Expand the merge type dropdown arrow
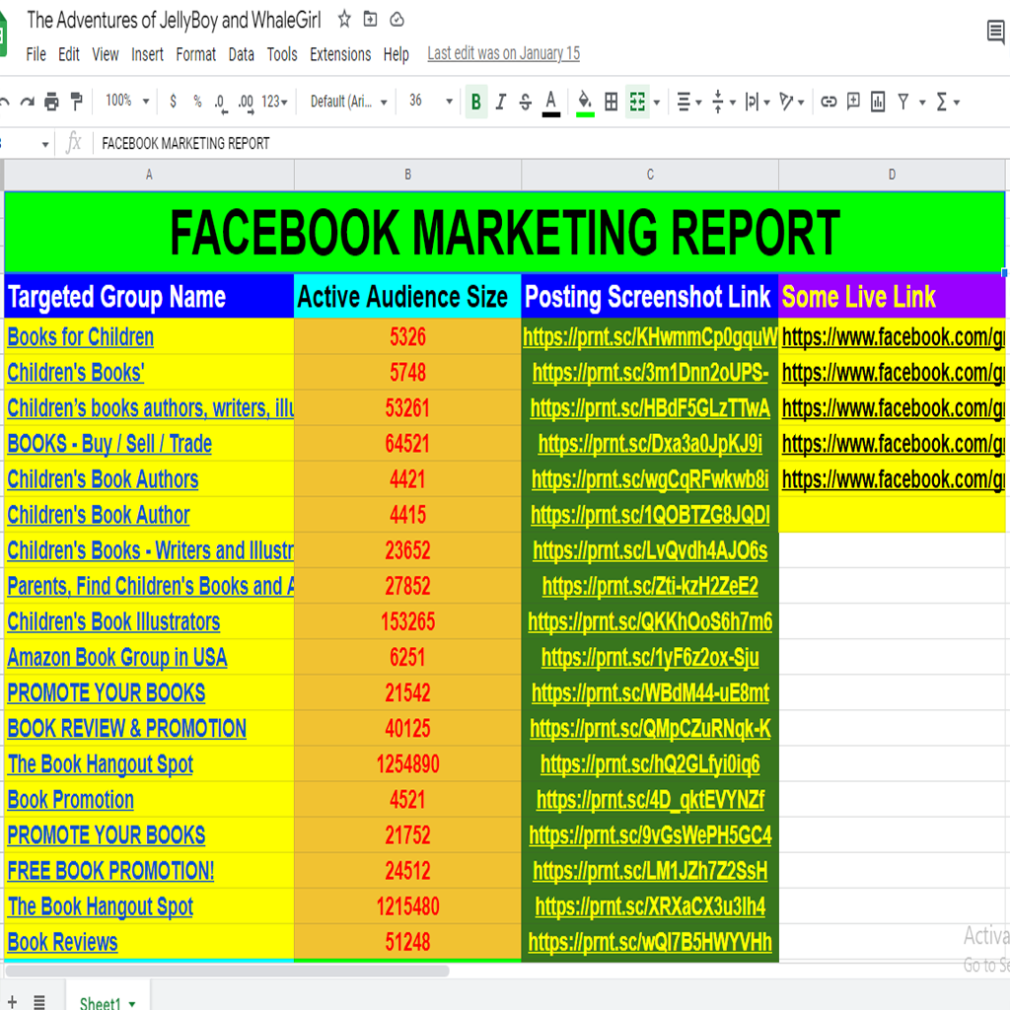 pos(656,103)
